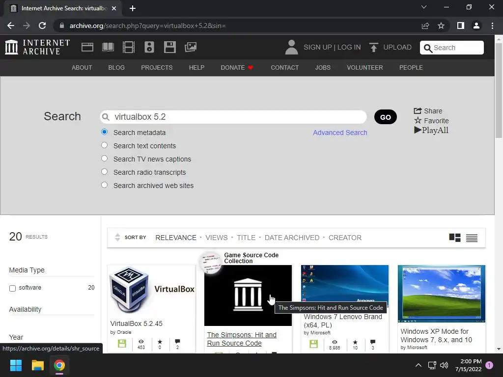503x377 pixels.
Task: Open the volume control in tray
Action: [x=444, y=365]
